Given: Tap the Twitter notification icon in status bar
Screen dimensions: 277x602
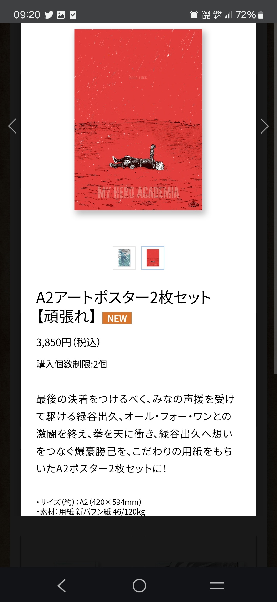Looking at the screenshot, I should coord(49,15).
